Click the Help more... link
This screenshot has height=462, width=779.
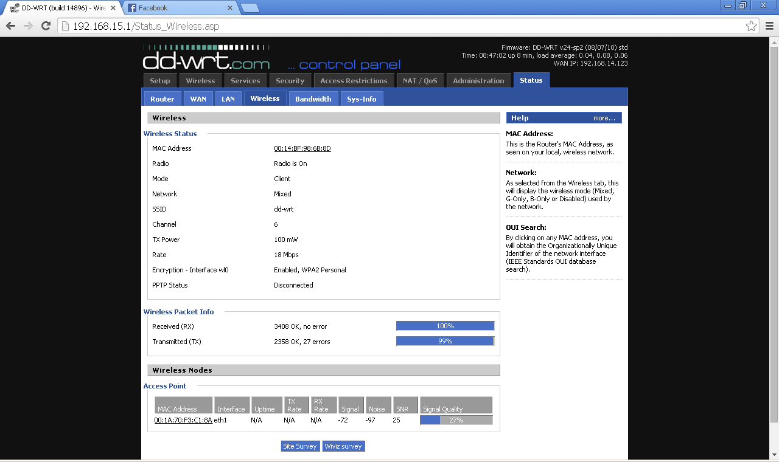pyautogui.click(x=604, y=118)
